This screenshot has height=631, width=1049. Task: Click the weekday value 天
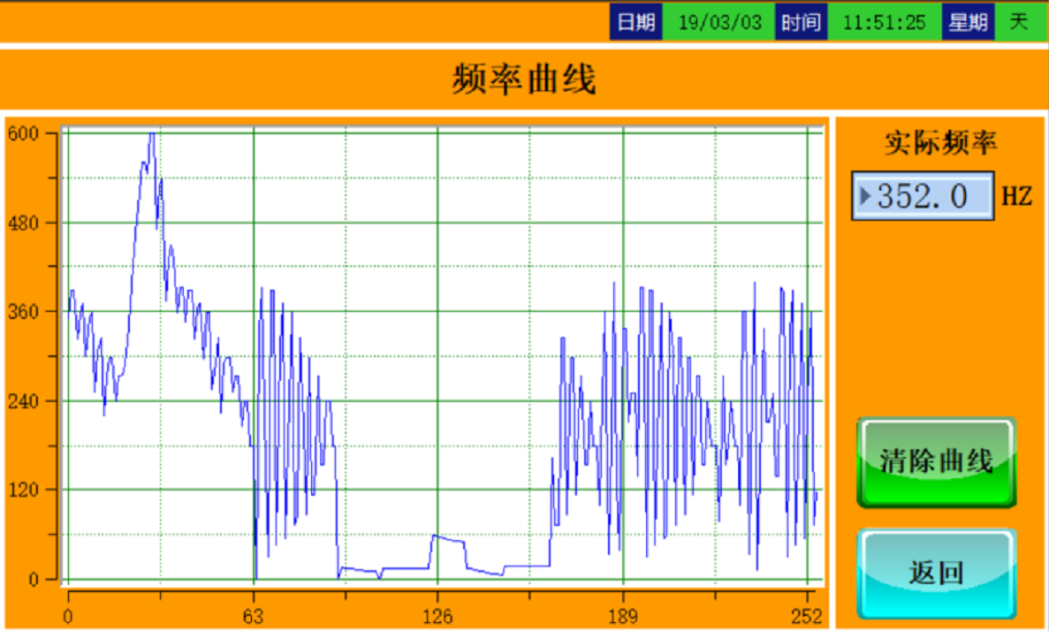tap(1019, 22)
